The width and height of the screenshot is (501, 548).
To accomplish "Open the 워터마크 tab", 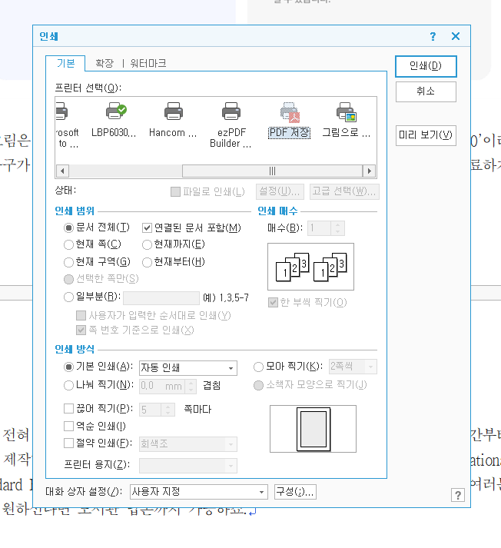I will 148,63.
